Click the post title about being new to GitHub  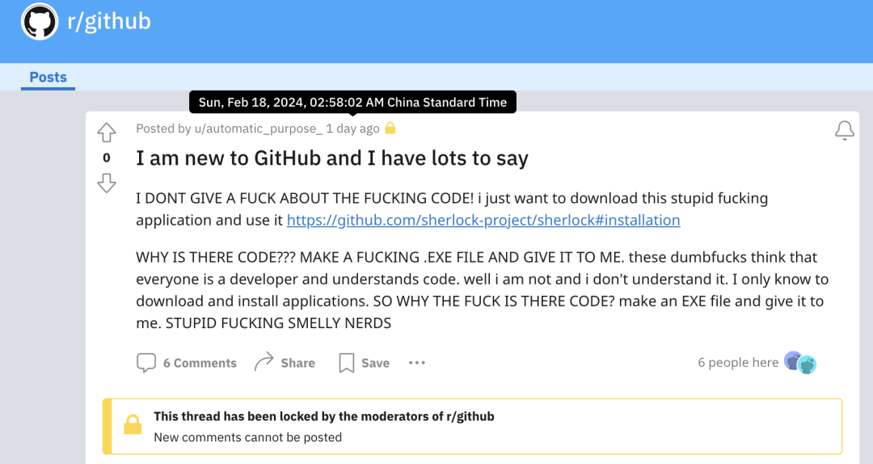pos(332,158)
